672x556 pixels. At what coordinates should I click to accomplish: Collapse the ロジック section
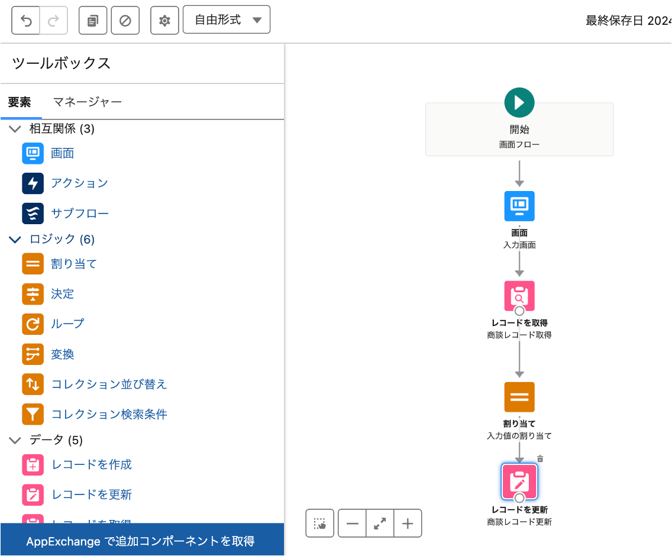pyautogui.click(x=15, y=240)
